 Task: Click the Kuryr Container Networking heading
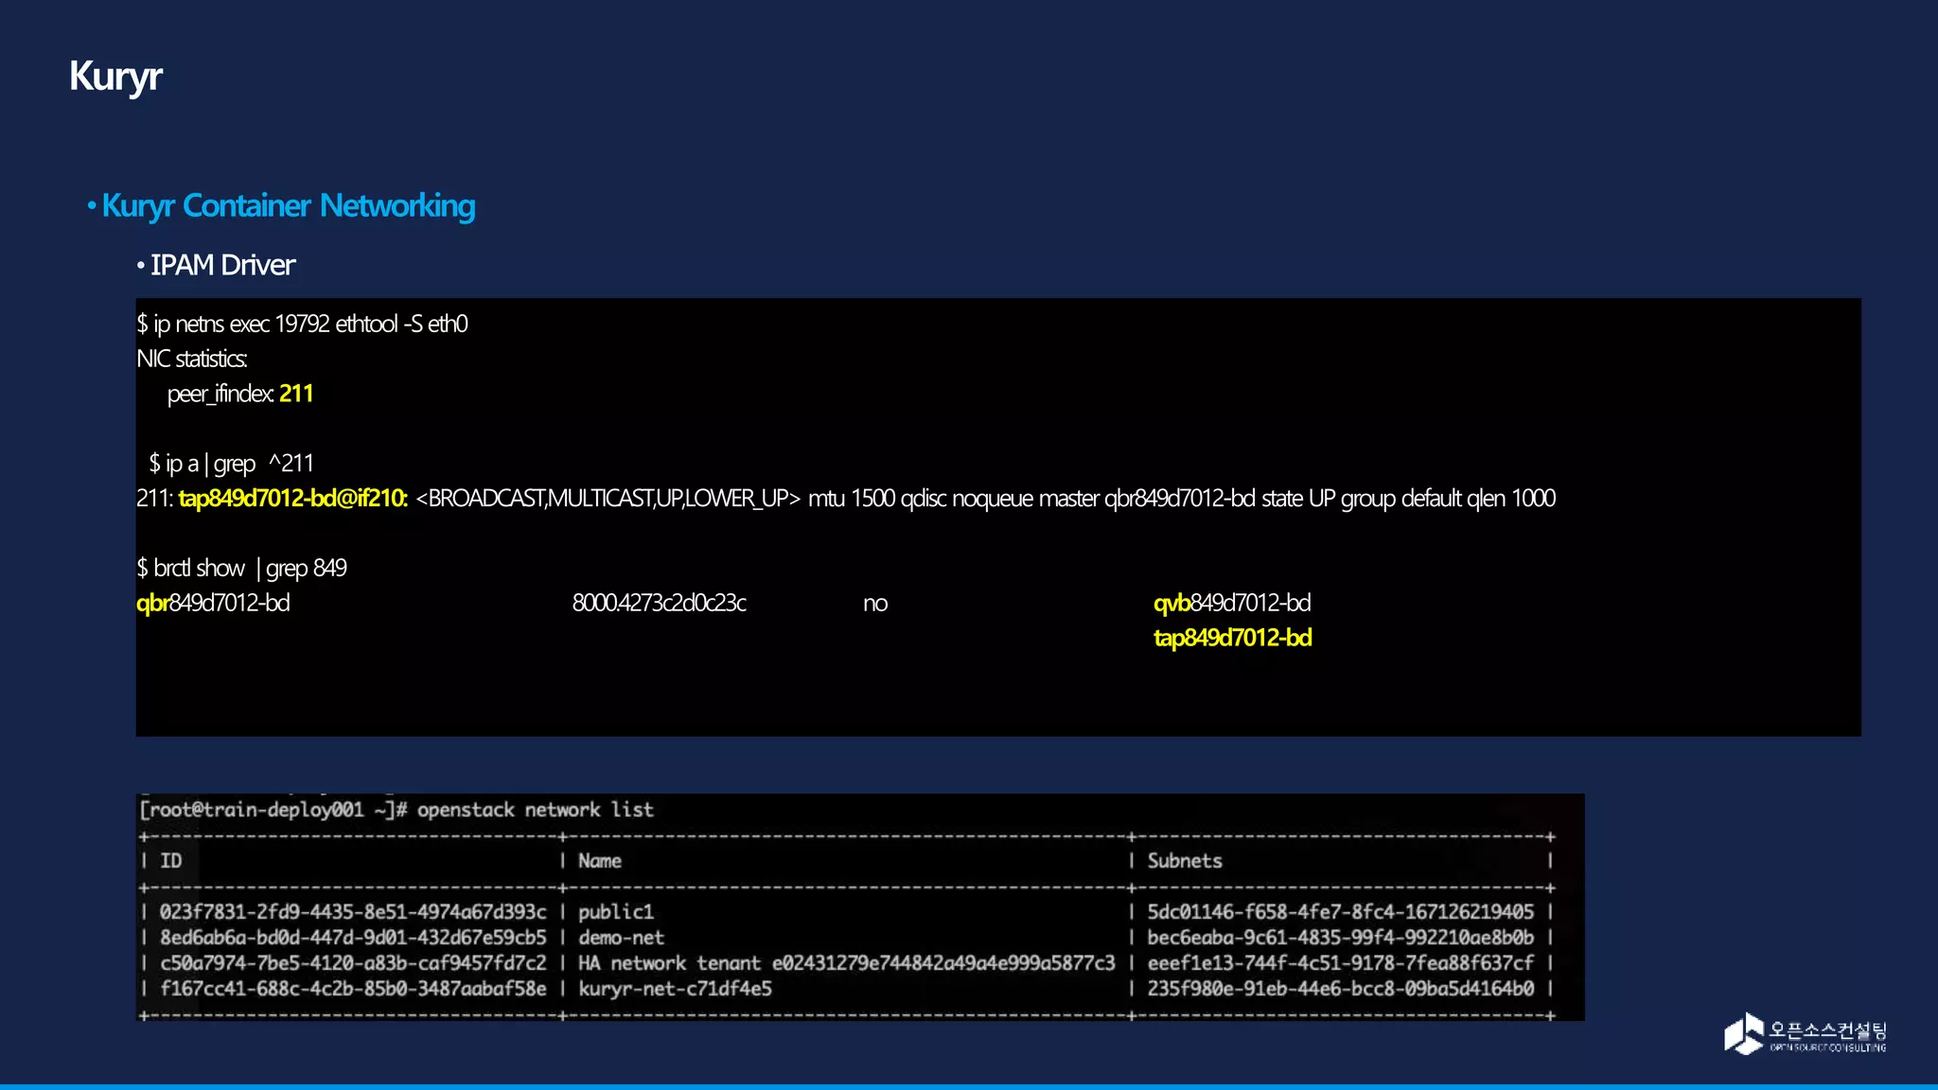coord(288,205)
